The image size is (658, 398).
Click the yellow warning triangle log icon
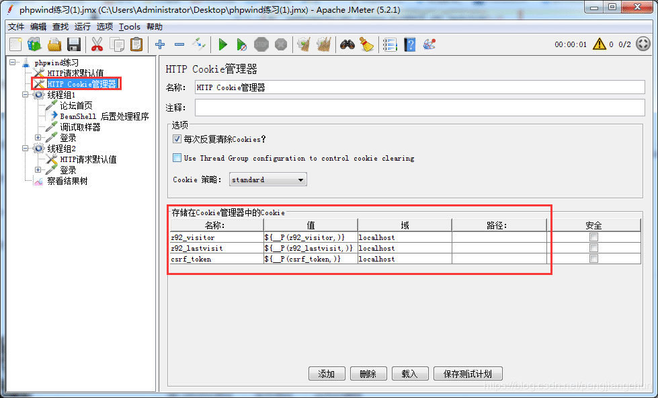coord(600,44)
